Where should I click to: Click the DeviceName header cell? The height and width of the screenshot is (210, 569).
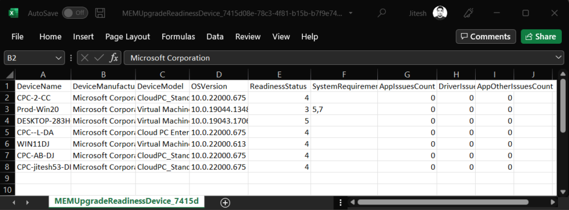pos(43,86)
